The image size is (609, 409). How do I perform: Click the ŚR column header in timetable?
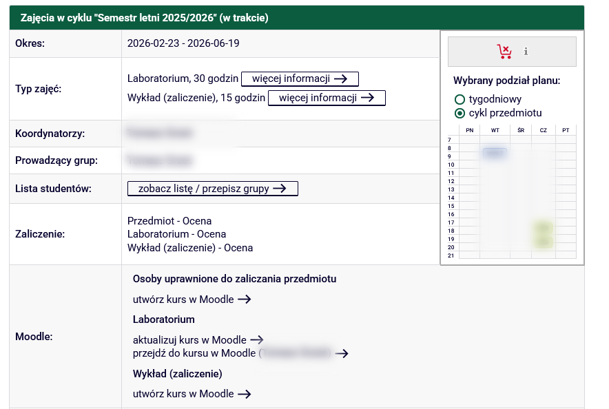click(x=521, y=130)
